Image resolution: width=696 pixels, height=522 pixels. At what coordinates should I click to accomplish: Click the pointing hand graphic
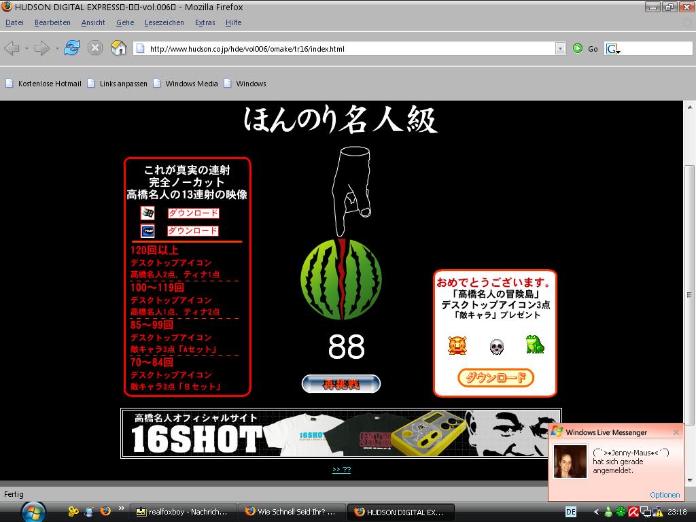tap(351, 191)
